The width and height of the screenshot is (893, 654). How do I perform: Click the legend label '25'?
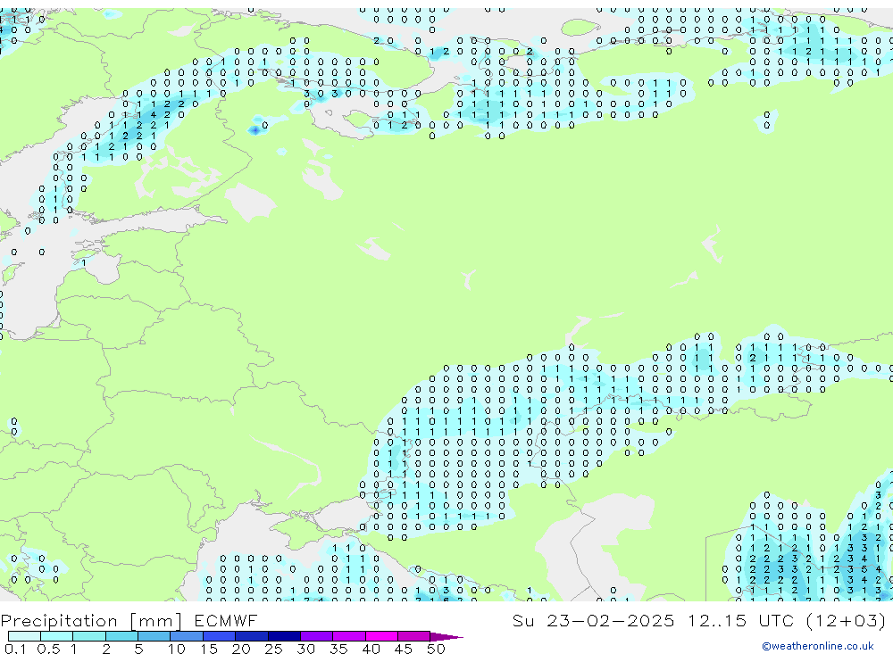[273, 649]
